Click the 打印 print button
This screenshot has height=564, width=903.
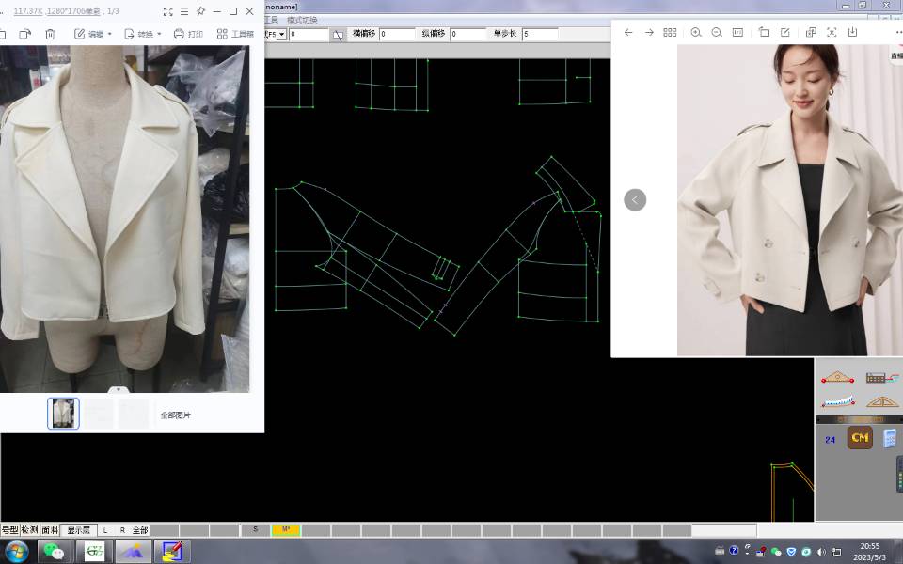point(188,34)
